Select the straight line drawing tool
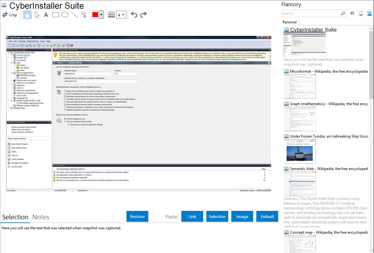The width and height of the screenshot is (374, 253). coord(74,15)
